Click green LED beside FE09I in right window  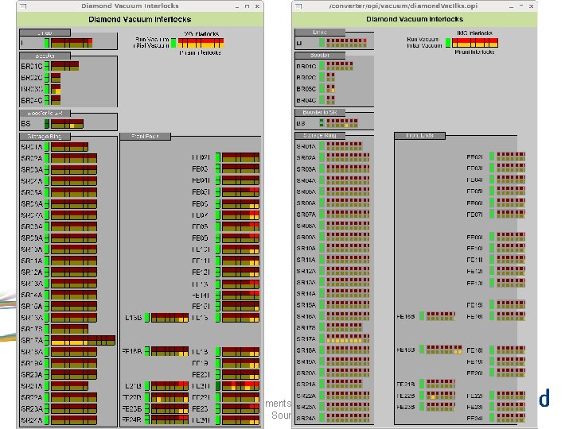492,237
